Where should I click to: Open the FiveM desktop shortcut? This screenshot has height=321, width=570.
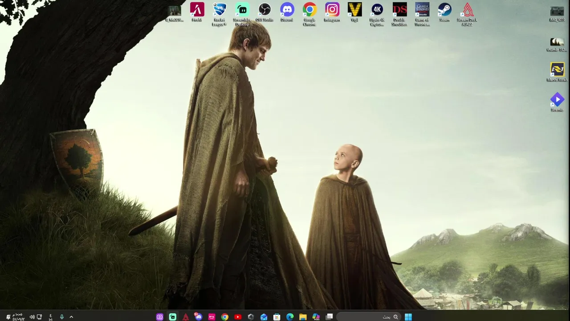click(197, 12)
